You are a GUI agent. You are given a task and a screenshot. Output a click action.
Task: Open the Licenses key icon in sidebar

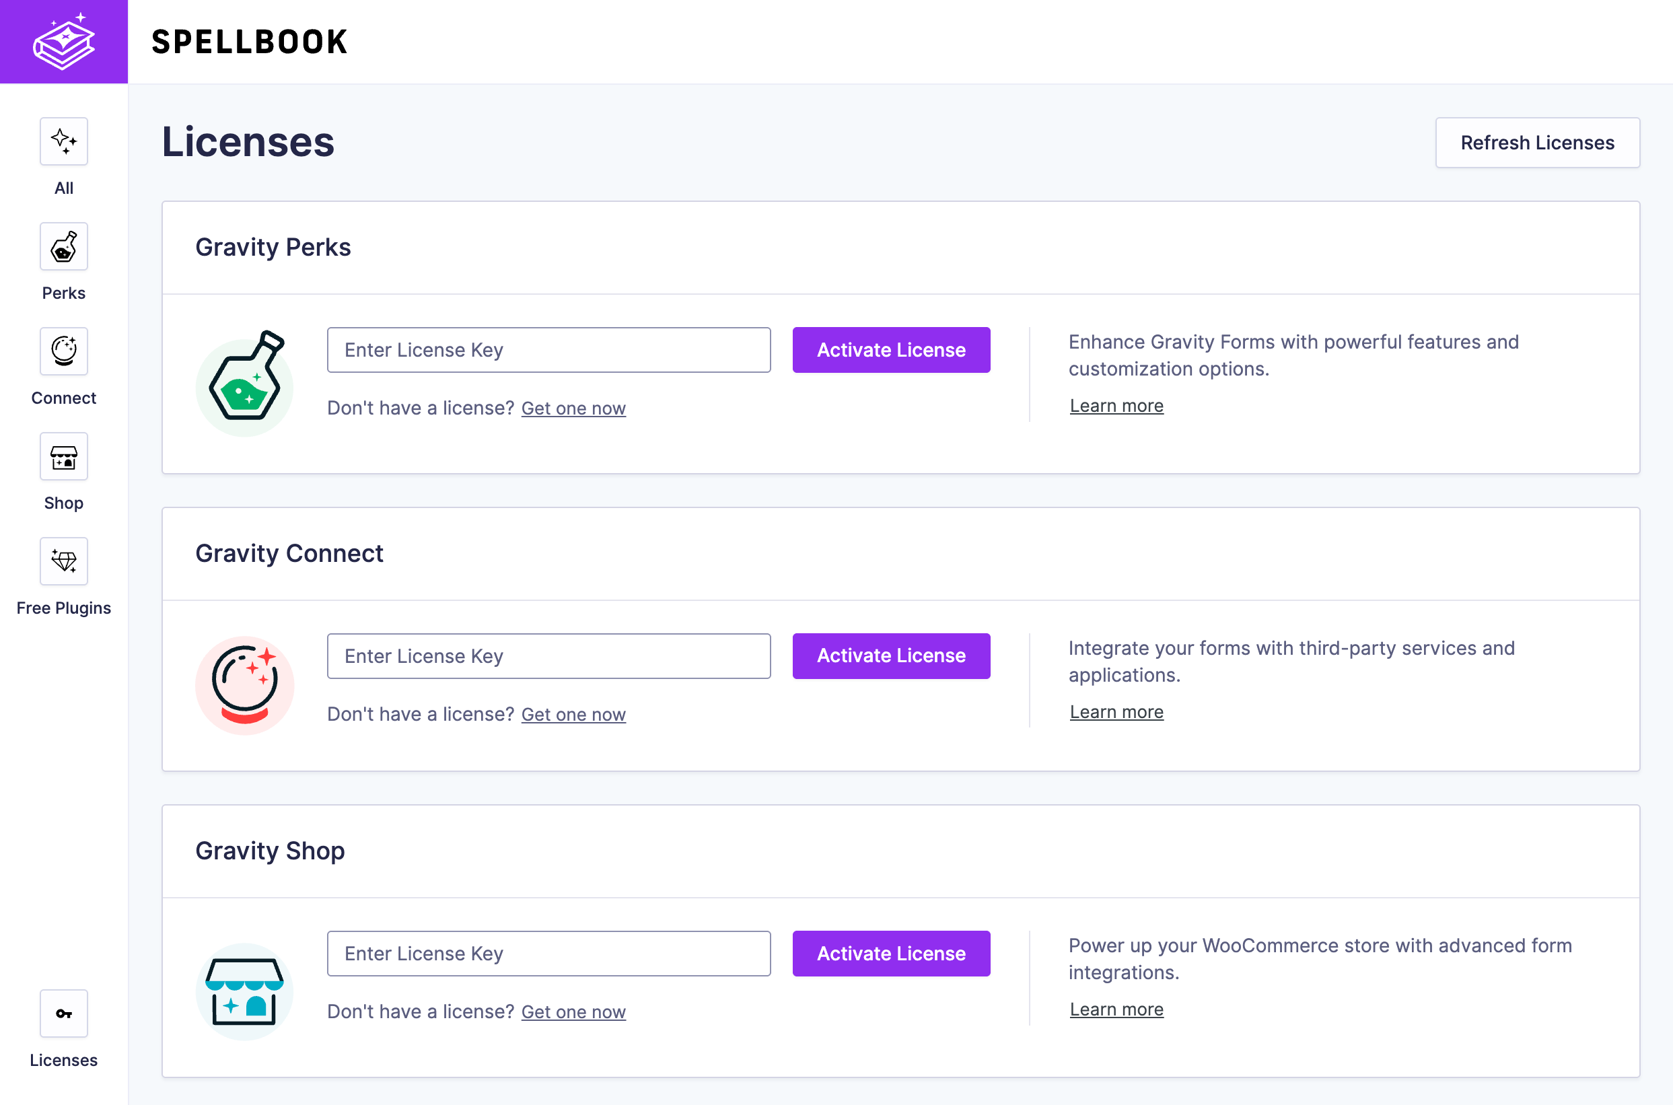[x=63, y=1013]
